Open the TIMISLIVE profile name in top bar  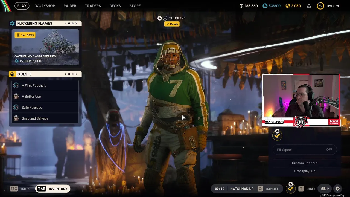click(333, 6)
